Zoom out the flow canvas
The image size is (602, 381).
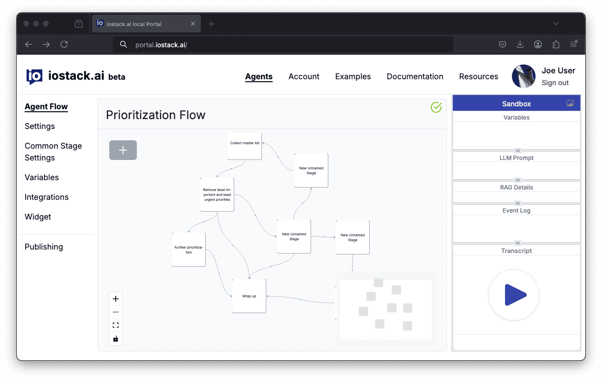click(x=116, y=312)
